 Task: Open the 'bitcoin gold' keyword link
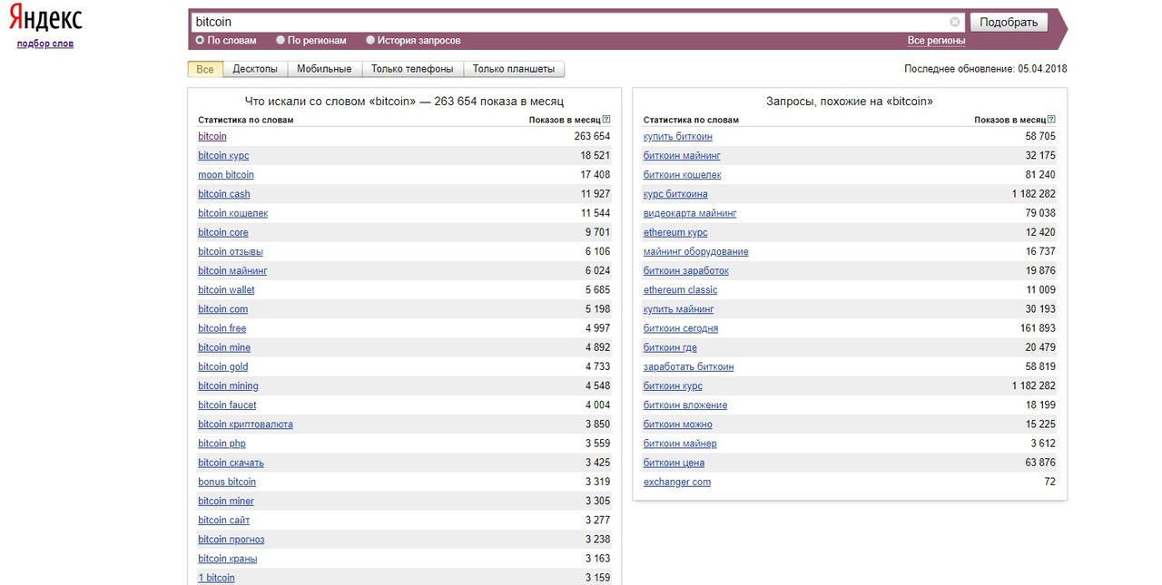[x=223, y=367]
